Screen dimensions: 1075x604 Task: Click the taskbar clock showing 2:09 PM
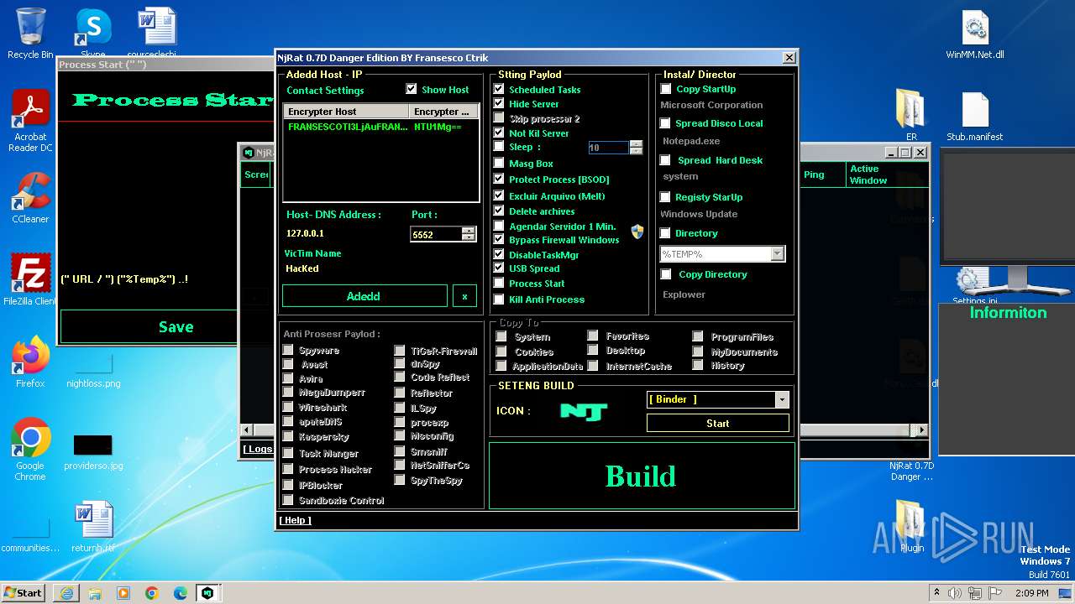pyautogui.click(x=1031, y=593)
